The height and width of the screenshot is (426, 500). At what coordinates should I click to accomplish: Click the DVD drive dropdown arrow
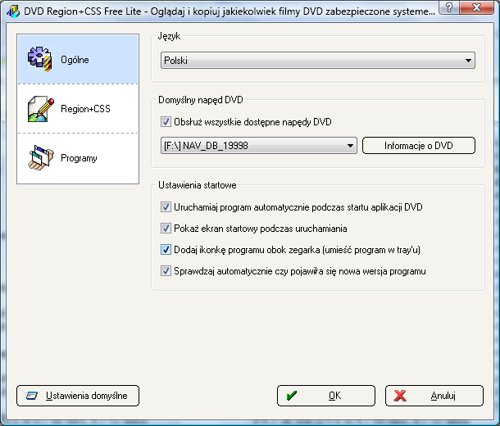(x=350, y=146)
